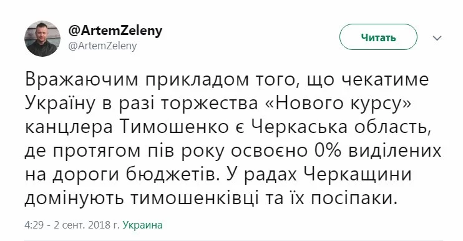Open the 4:29 - 2 сент. 2018 timestamp
463x241 pixels.
[72, 225]
